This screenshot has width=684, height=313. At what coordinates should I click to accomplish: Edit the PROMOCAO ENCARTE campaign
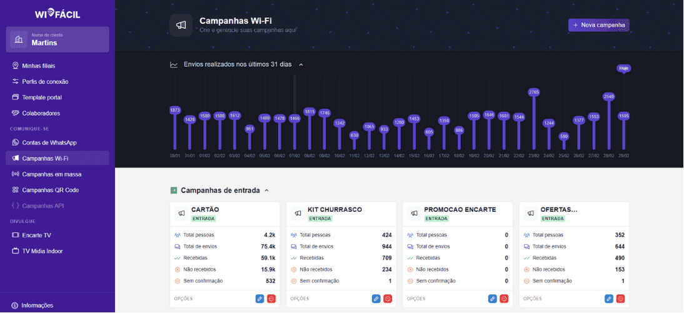click(493, 299)
